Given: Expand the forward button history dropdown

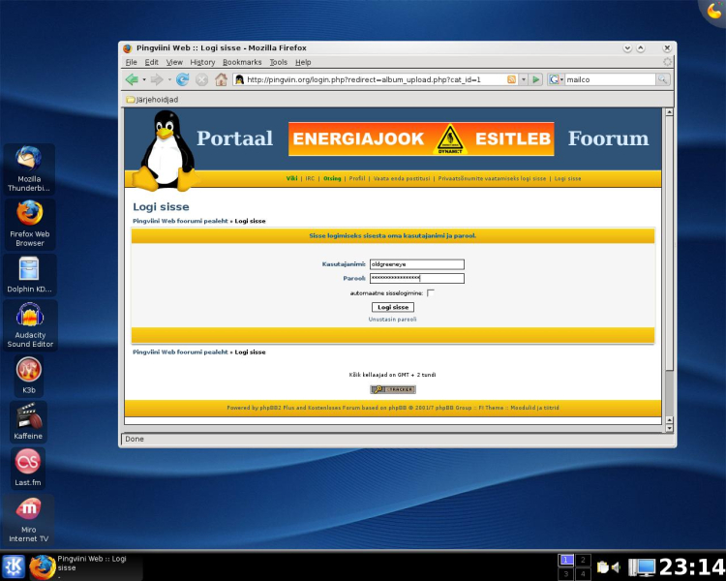Looking at the screenshot, I should [x=169, y=79].
